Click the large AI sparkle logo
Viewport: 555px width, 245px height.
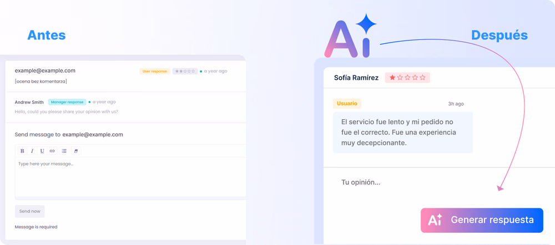point(350,36)
